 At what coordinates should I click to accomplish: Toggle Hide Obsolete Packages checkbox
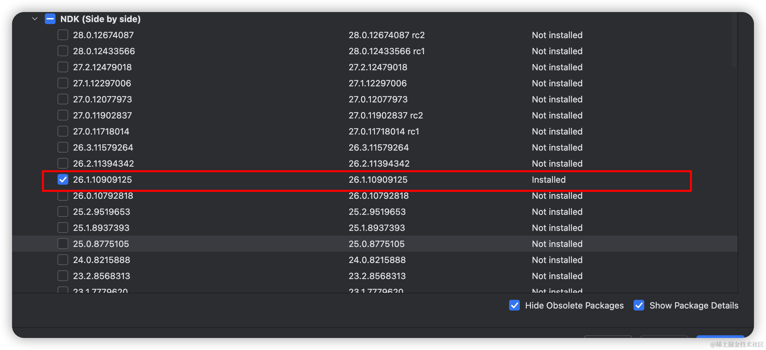point(514,305)
